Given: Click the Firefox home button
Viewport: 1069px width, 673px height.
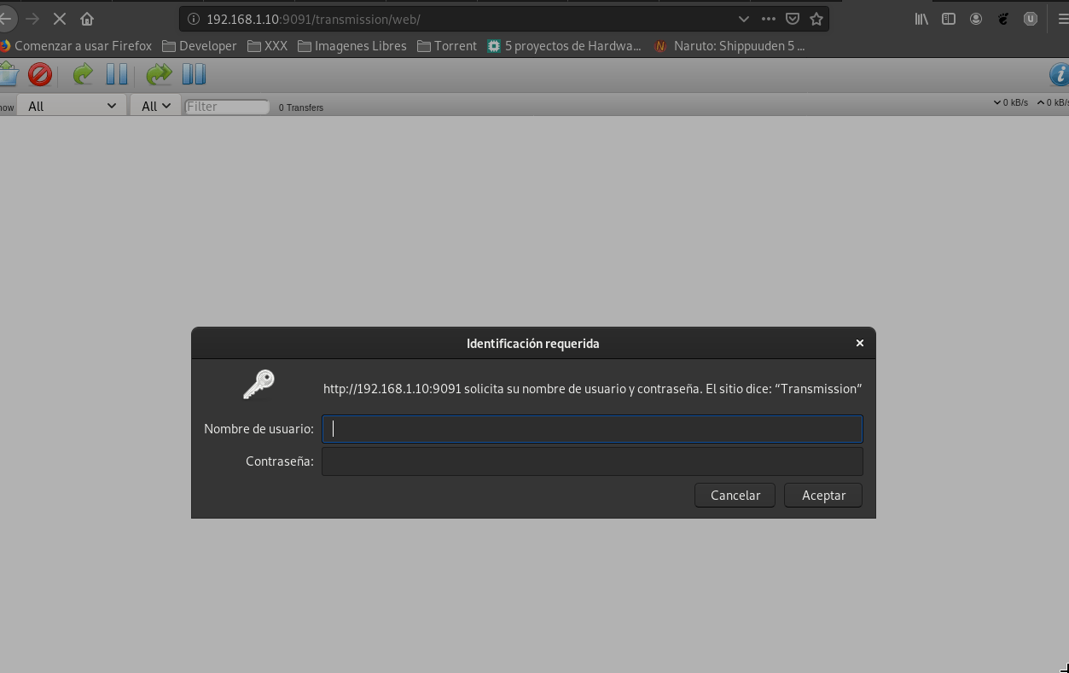Looking at the screenshot, I should tap(87, 19).
